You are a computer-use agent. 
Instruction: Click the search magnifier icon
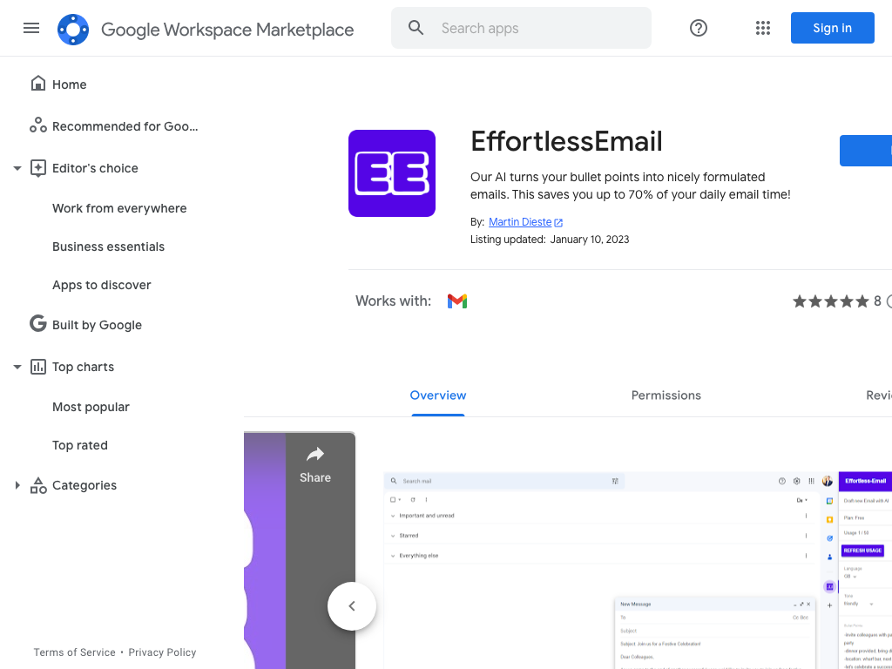coord(416,28)
